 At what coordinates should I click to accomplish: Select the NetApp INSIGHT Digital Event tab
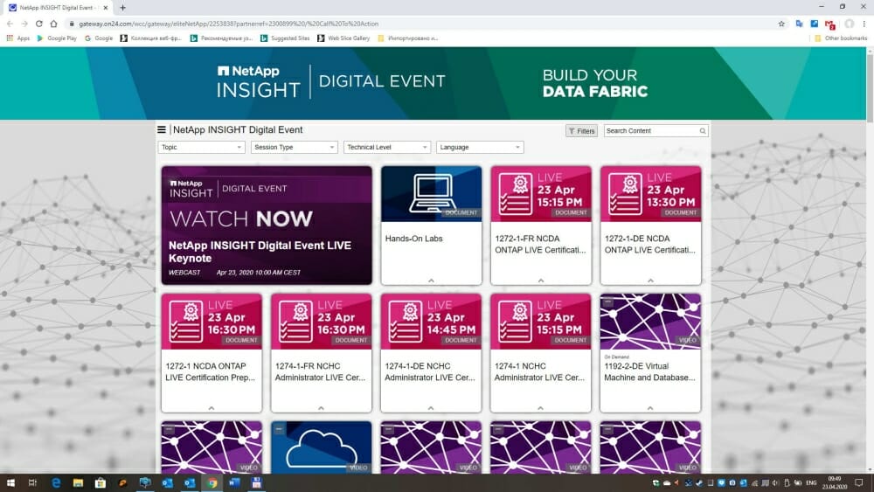tap(56, 8)
